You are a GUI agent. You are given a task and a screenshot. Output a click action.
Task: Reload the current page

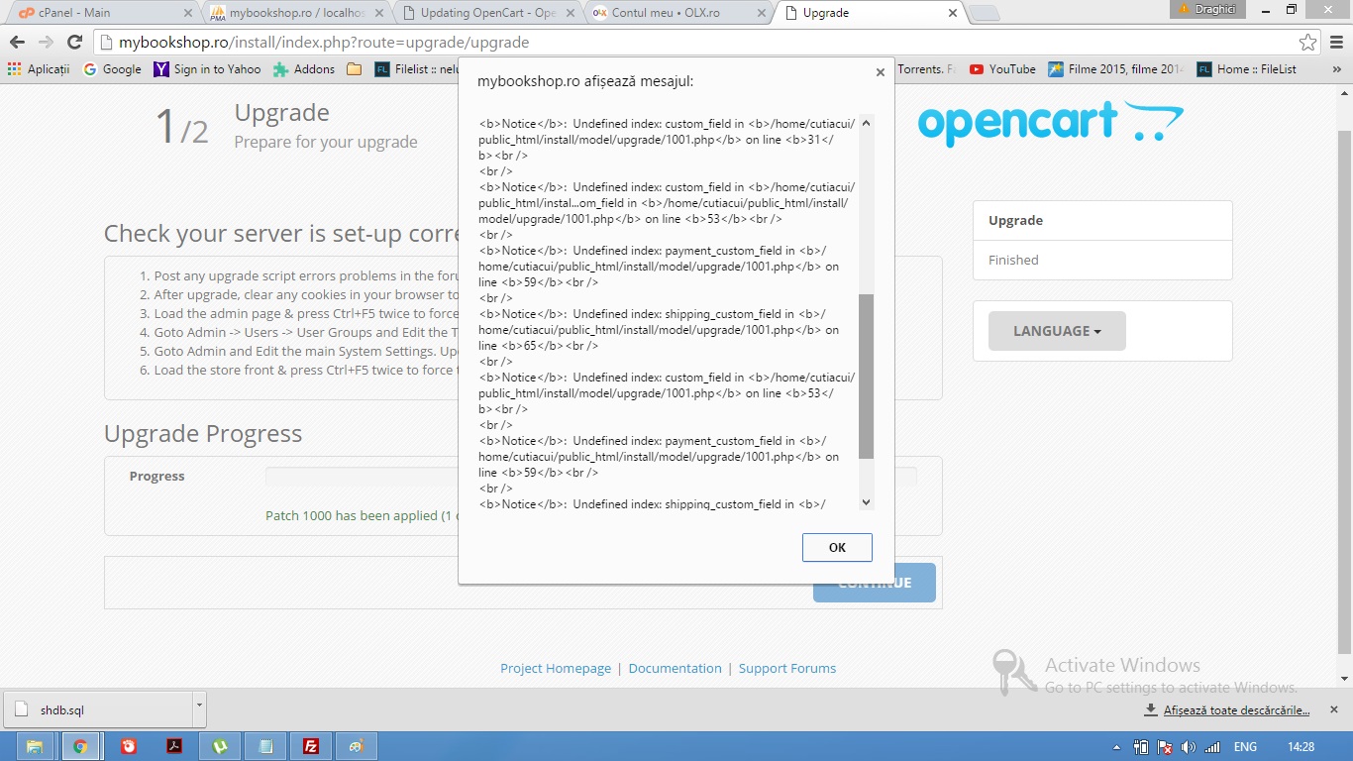[74, 43]
